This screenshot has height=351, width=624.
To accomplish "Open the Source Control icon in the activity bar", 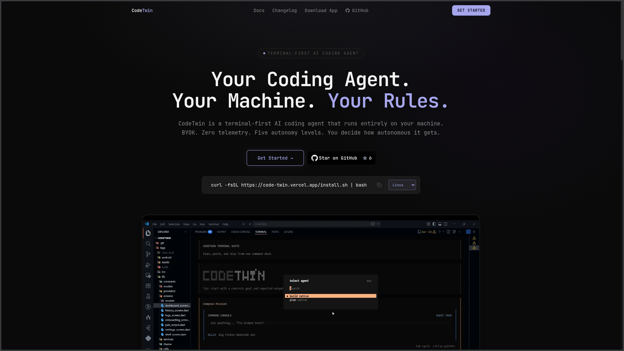I will 148,254.
